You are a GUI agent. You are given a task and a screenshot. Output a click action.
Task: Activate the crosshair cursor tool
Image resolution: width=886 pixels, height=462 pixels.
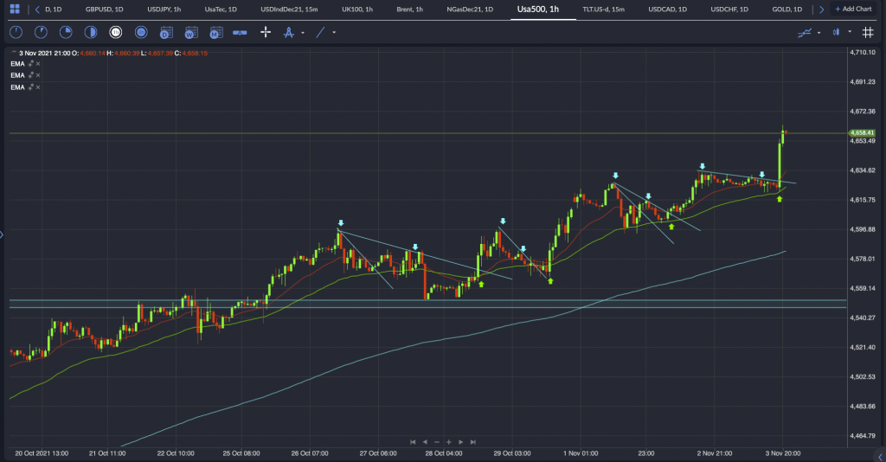click(x=266, y=33)
